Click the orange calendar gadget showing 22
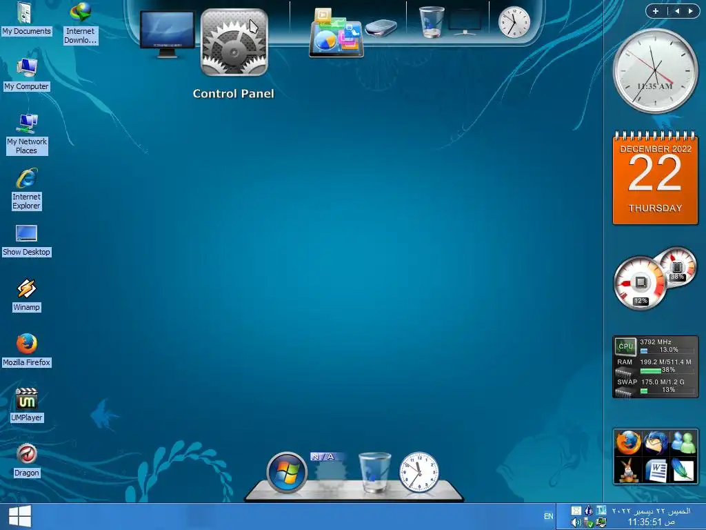This screenshot has width=706, height=530. pyautogui.click(x=655, y=177)
